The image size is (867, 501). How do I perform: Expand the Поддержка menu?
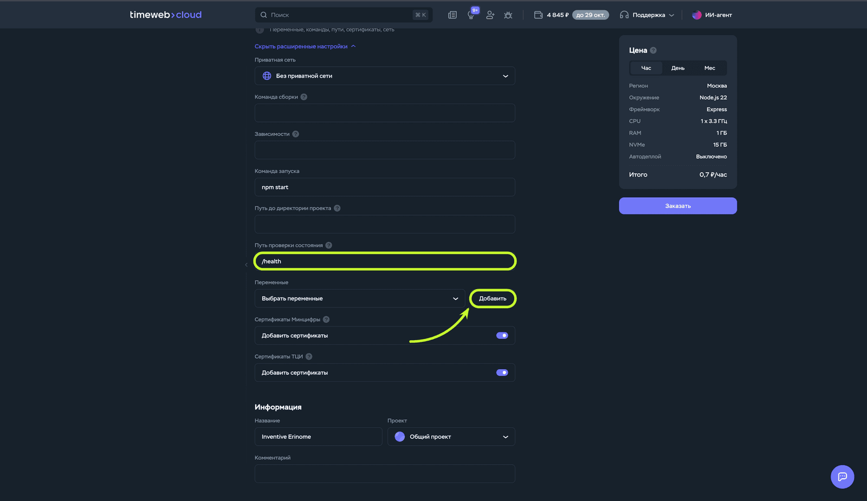[x=647, y=15]
